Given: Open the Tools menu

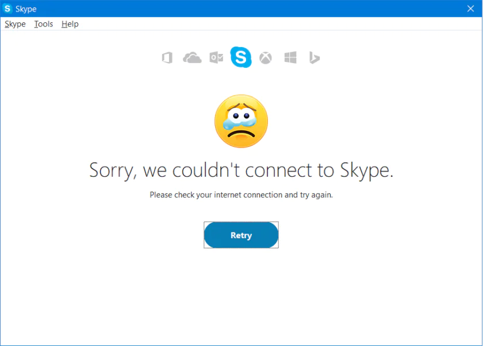Looking at the screenshot, I should (x=43, y=24).
